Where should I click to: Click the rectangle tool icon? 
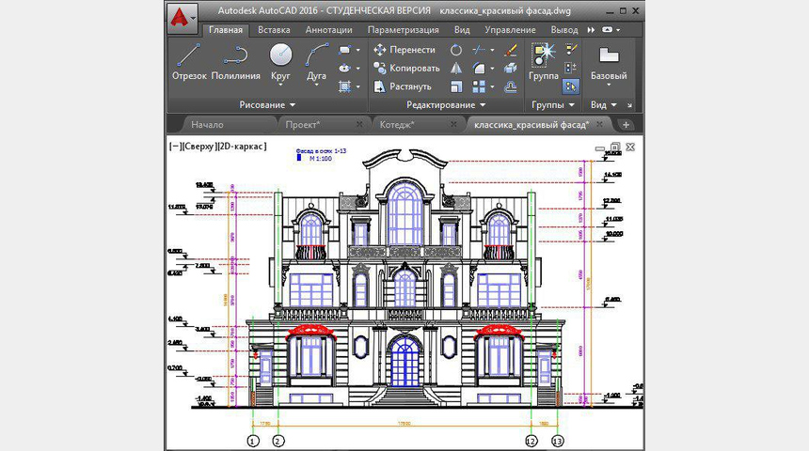(x=344, y=50)
